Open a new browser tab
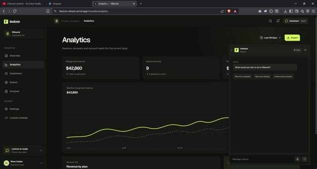The width and height of the screenshot is (317, 169). coord(141,4)
